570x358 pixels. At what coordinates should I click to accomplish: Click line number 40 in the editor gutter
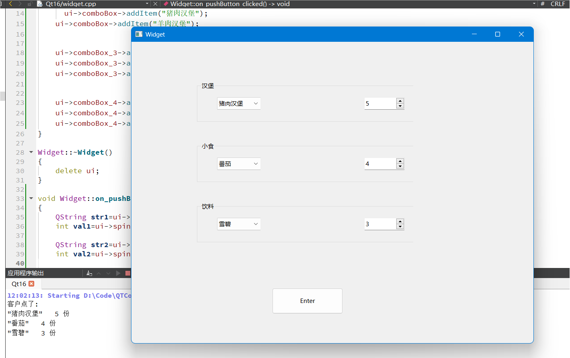(x=20, y=263)
